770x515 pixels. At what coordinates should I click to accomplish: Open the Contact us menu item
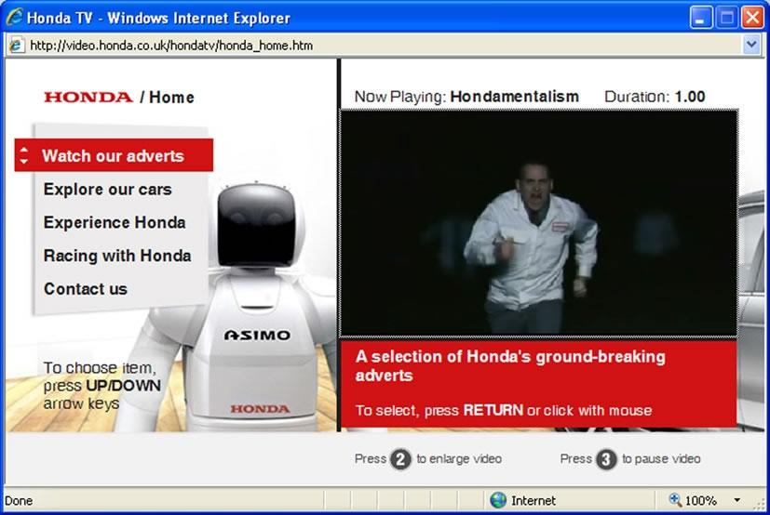(85, 289)
